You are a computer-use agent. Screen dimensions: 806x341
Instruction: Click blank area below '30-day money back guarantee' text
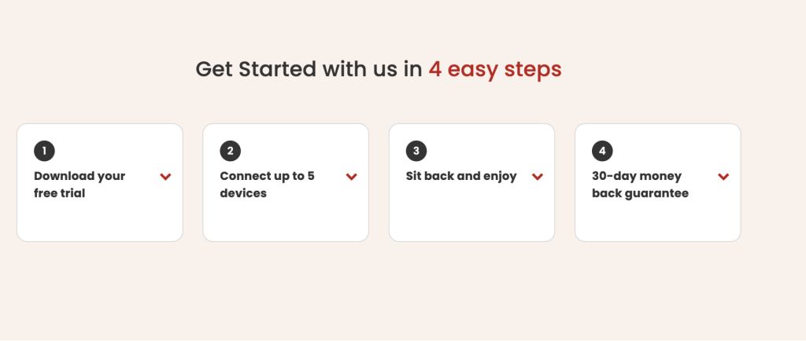click(x=657, y=221)
